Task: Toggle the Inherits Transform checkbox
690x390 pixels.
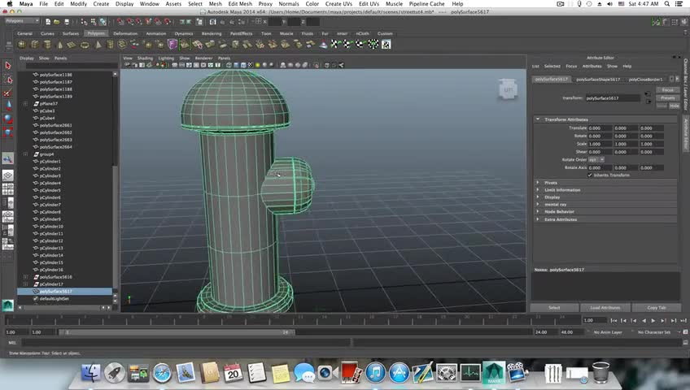Action: [x=590, y=175]
